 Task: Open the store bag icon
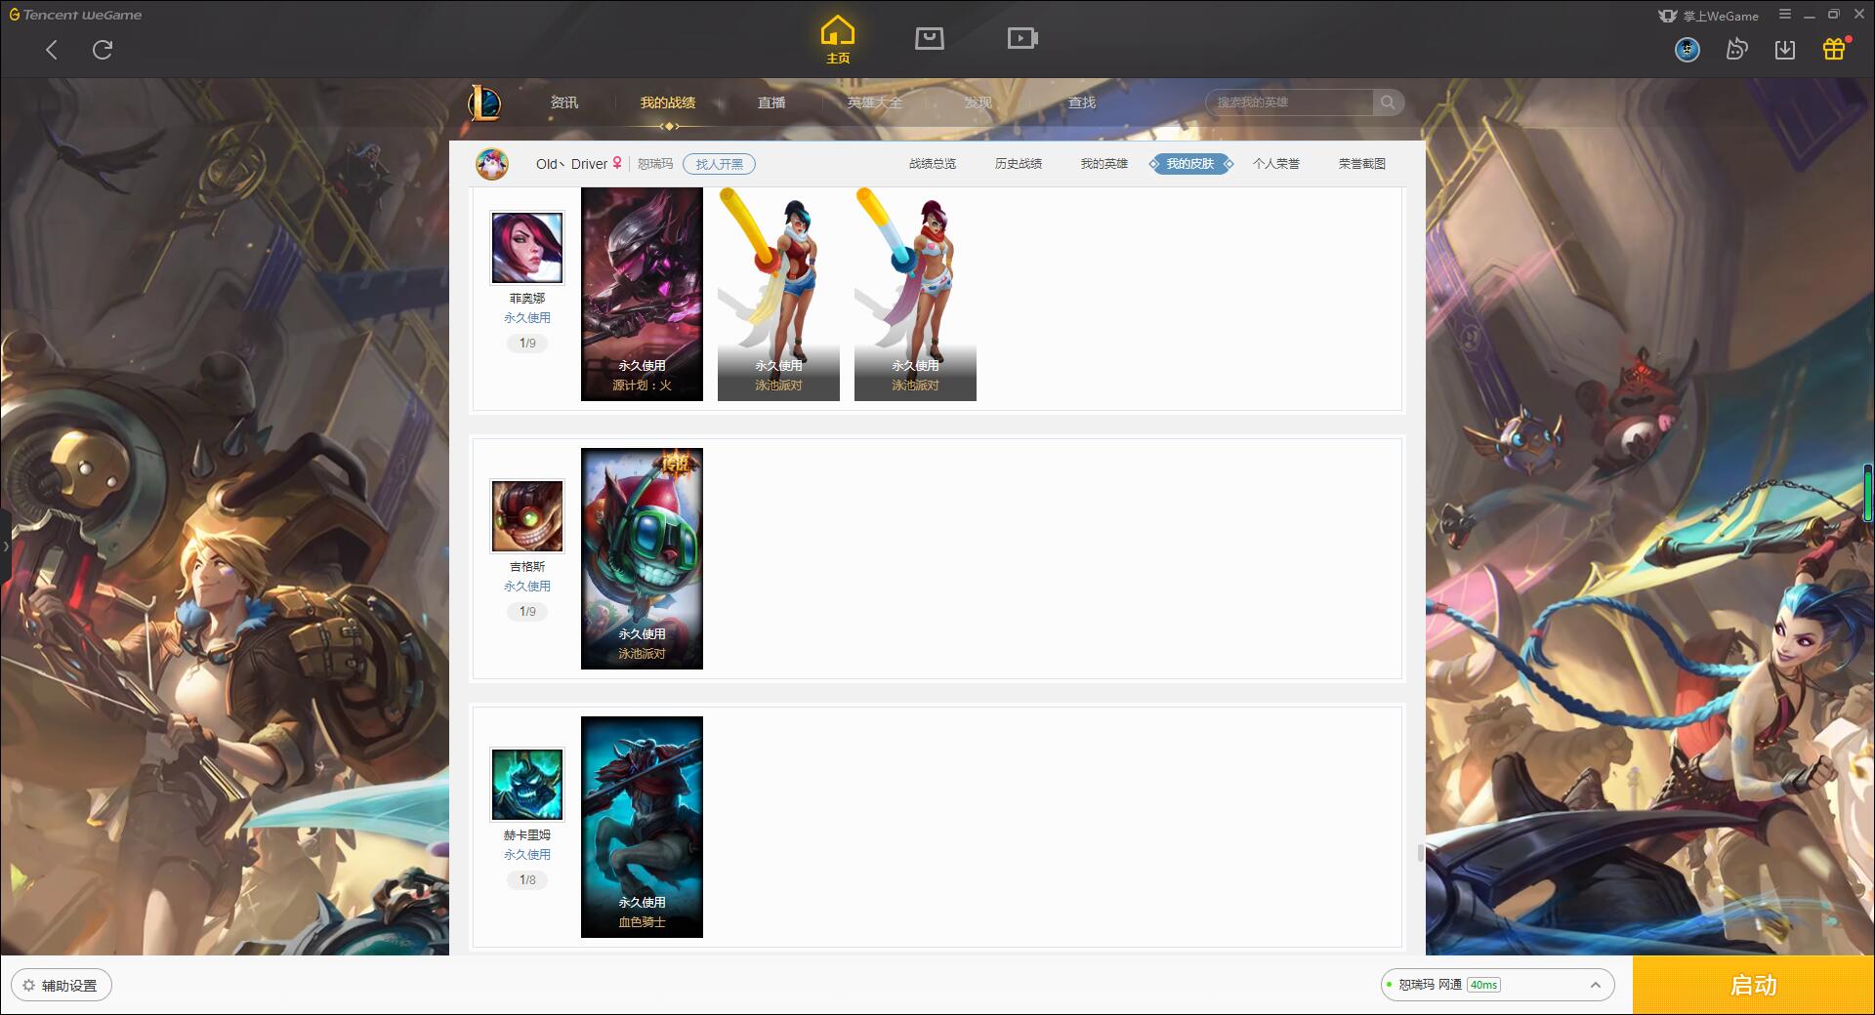(929, 38)
